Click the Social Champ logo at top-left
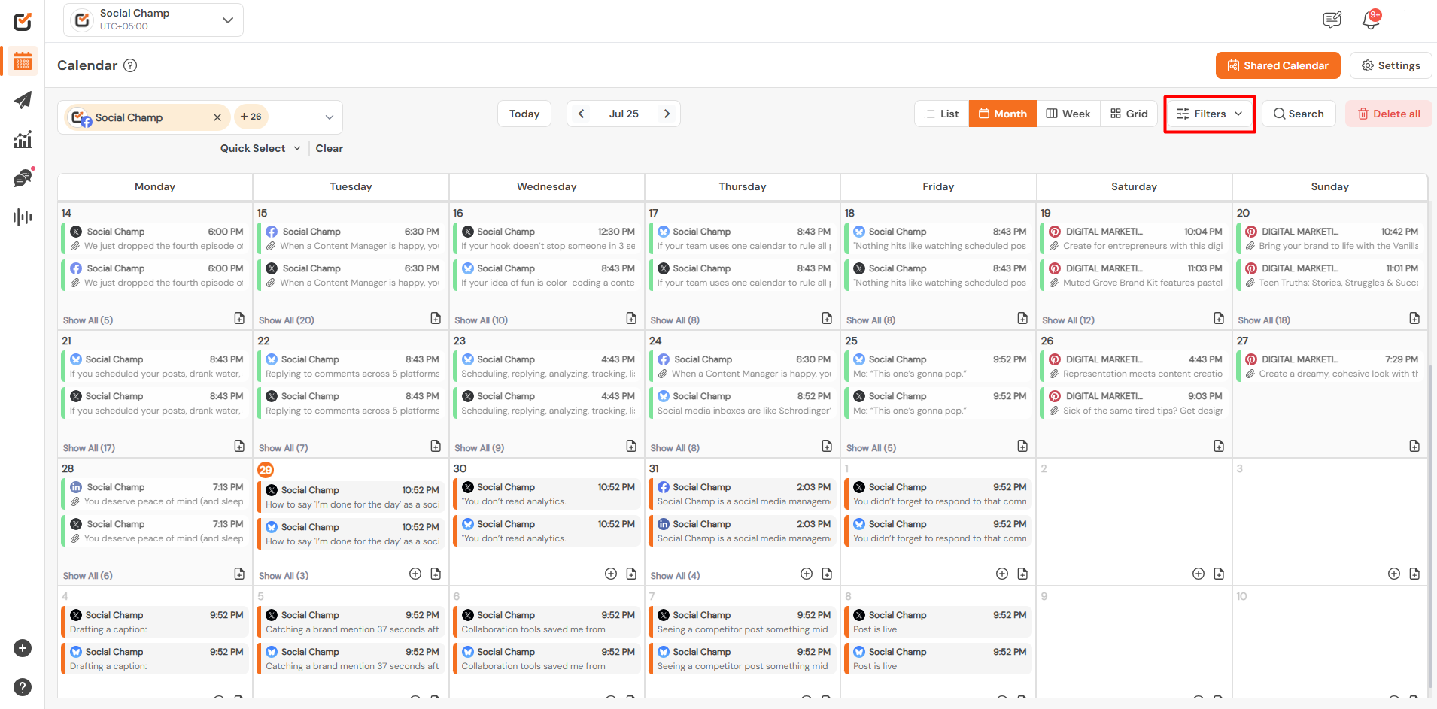Viewport: 1437px width, 709px height. point(23,21)
